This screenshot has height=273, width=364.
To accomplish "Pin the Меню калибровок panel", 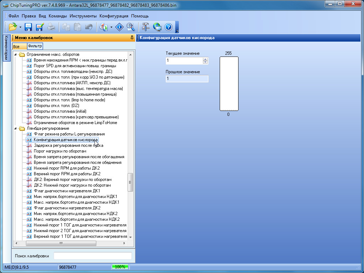I will (132, 38).
